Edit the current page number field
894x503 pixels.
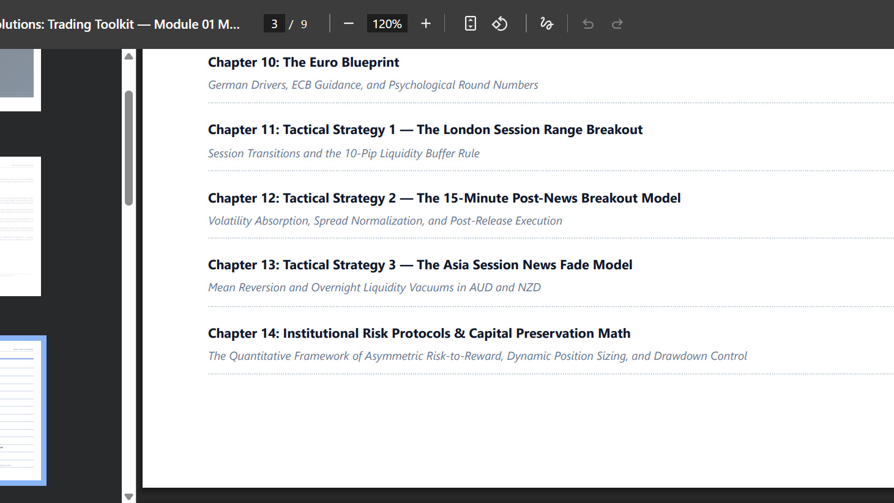274,24
